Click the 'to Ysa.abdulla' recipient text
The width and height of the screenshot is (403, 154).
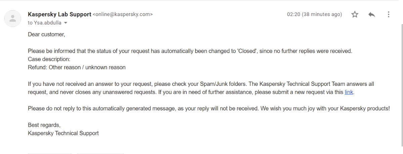point(45,23)
